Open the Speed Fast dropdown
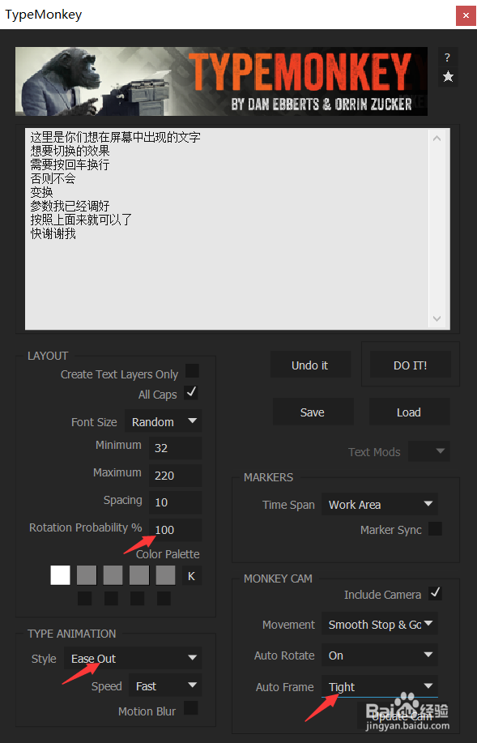 (x=165, y=685)
